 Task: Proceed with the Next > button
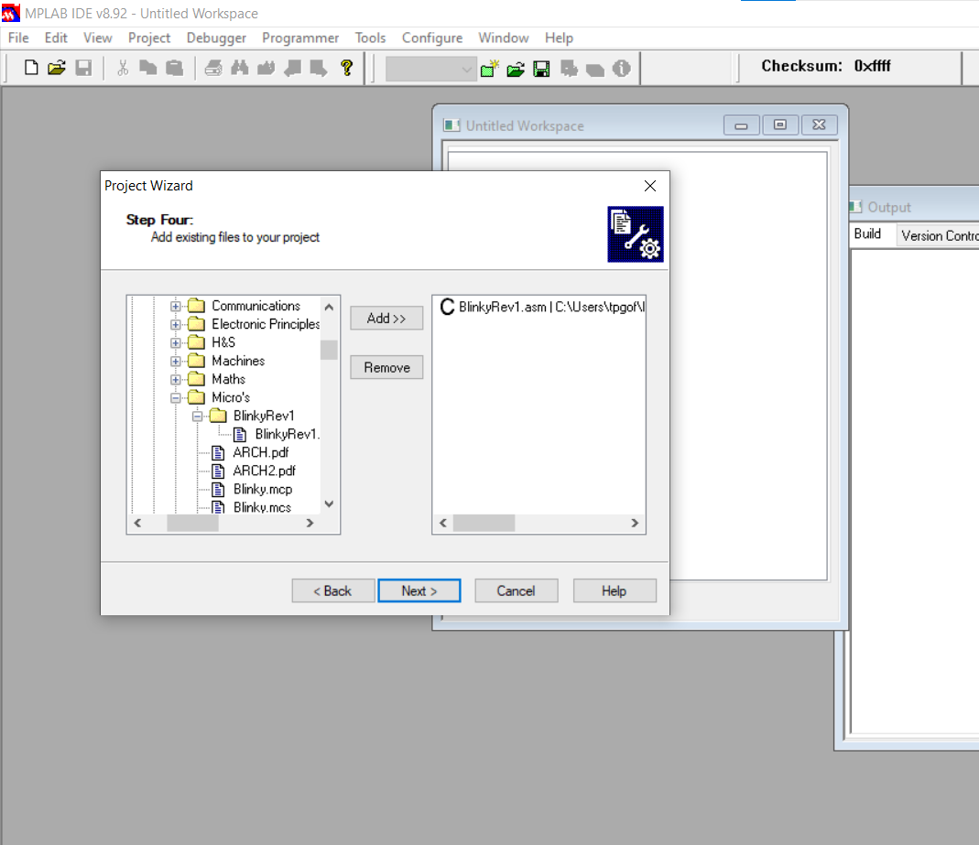419,591
